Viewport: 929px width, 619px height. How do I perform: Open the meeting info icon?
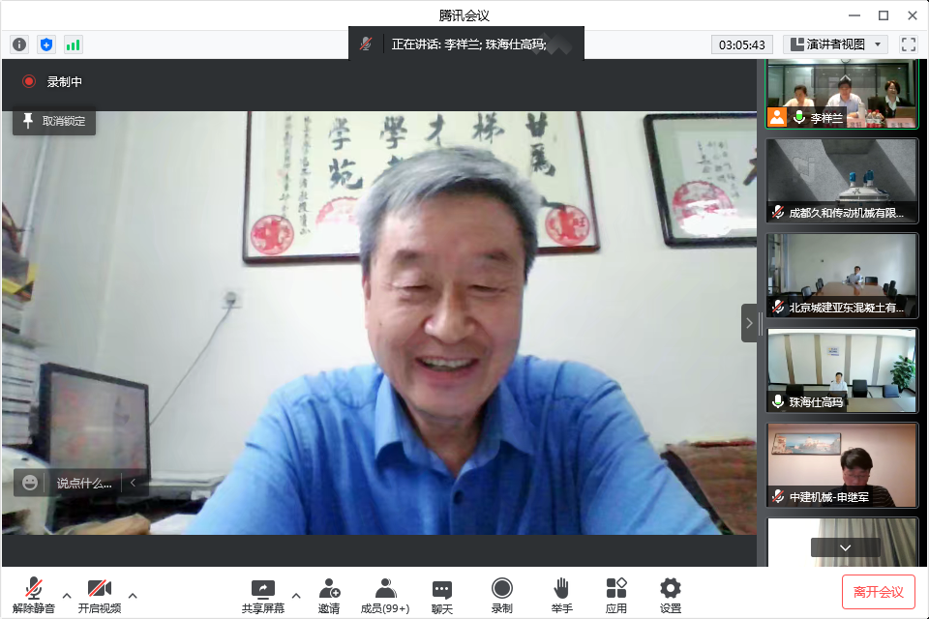[x=19, y=44]
